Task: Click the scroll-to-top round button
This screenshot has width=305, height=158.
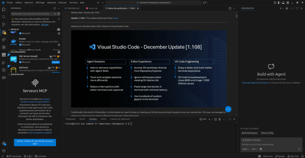Action: point(228,109)
